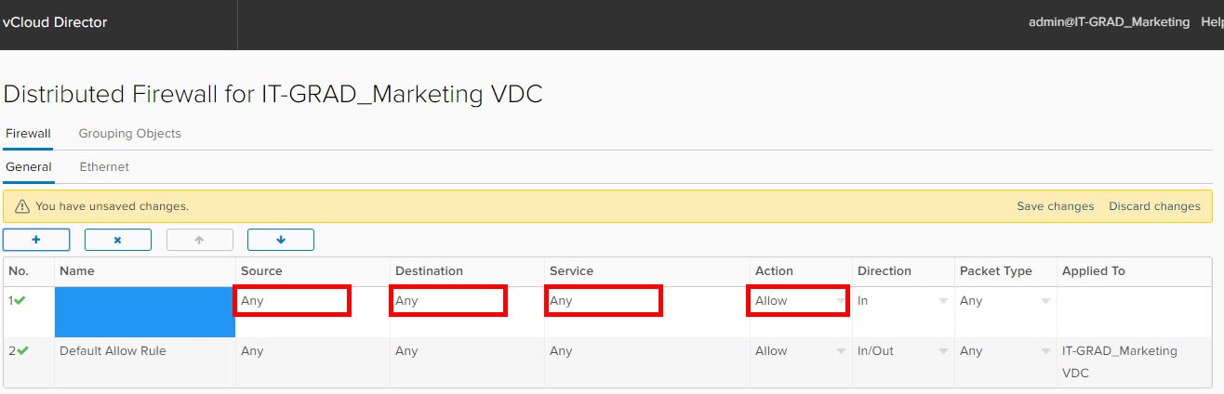Click Discard changes link
Screen dimensions: 1224x394
(x=1154, y=206)
